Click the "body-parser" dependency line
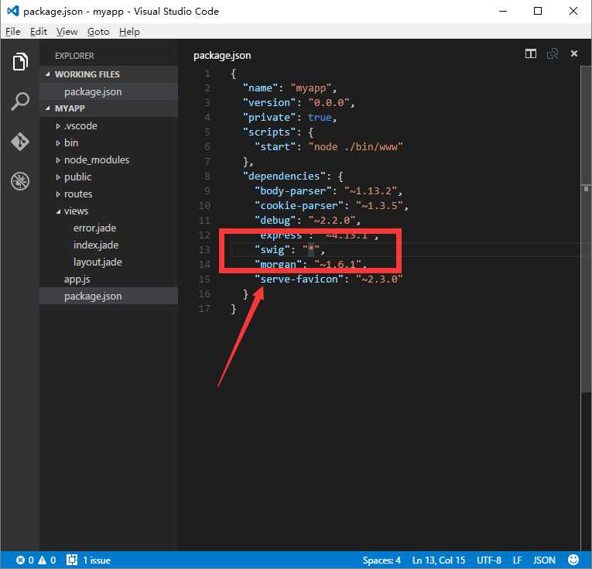Image resolution: width=592 pixels, height=569 pixels. click(328, 191)
